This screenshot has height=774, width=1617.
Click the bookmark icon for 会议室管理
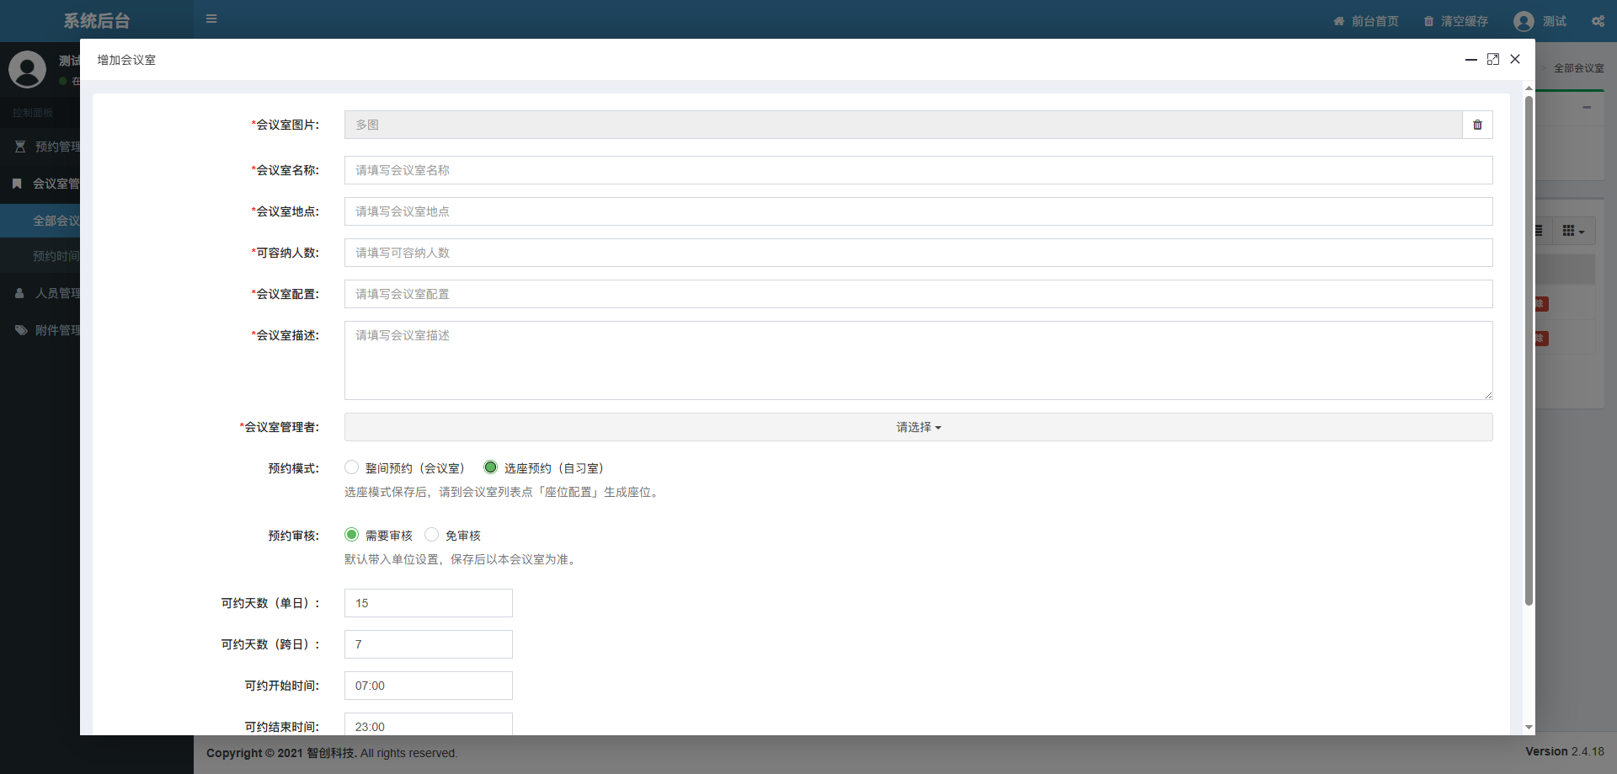coord(17,184)
